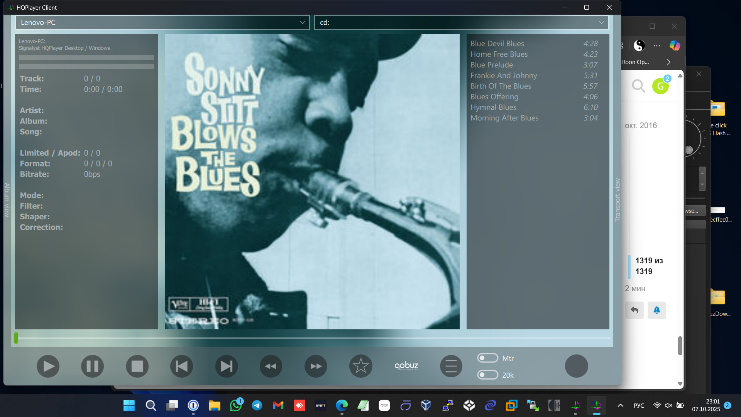Click the fast-forward button

316,366
